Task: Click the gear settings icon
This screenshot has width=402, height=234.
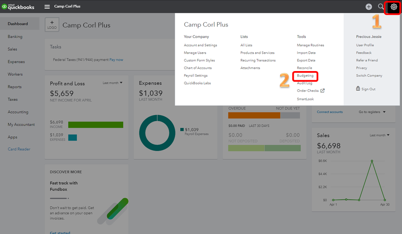Action: (x=394, y=7)
